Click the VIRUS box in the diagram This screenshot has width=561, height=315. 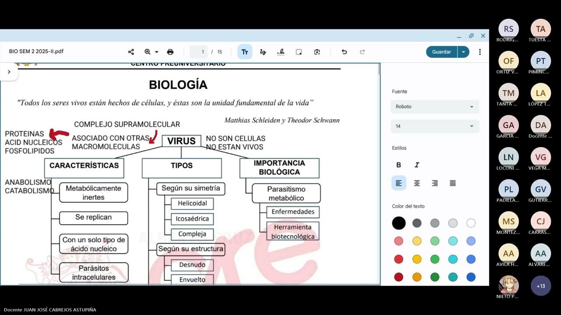point(181,141)
